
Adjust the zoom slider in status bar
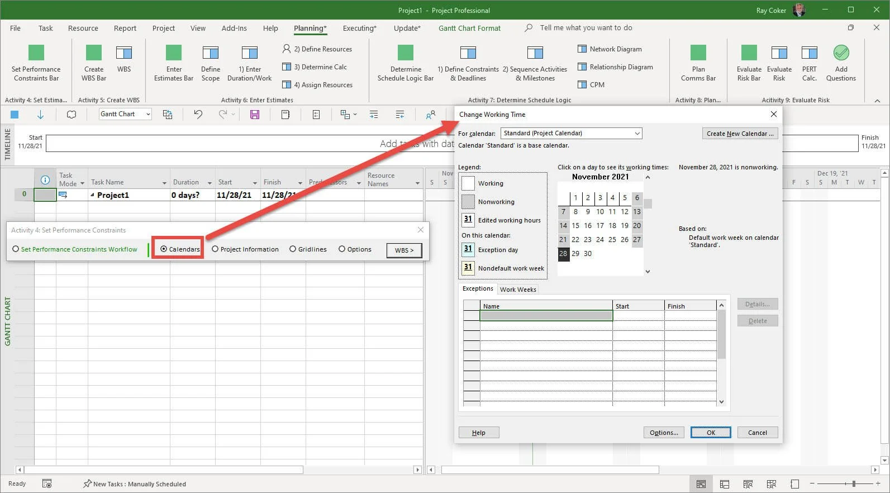tap(854, 483)
